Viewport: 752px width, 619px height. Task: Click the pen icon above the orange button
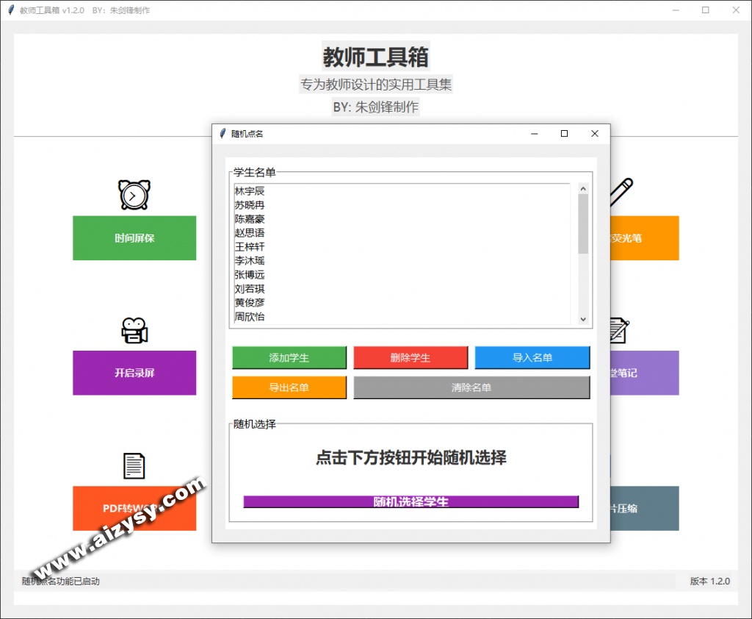point(621,190)
